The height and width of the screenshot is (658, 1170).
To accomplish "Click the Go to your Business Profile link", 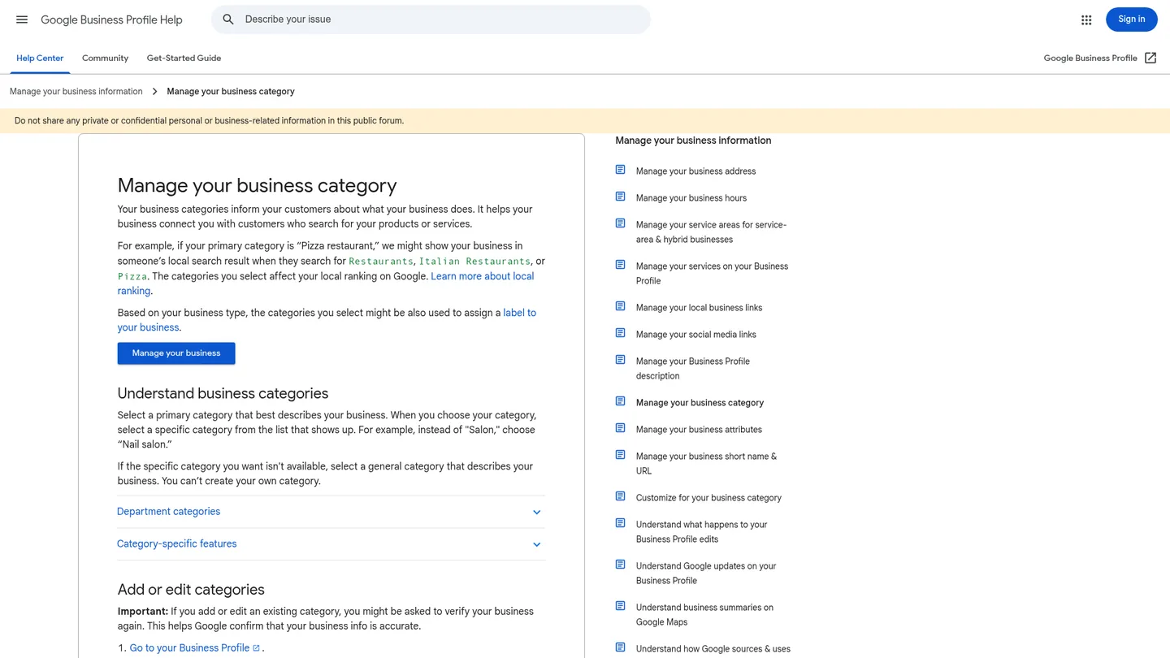I will pos(189,648).
